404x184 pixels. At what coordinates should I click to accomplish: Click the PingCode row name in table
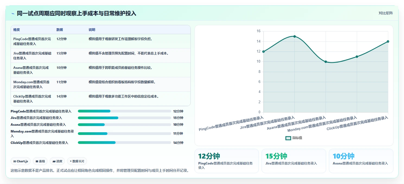(32, 41)
